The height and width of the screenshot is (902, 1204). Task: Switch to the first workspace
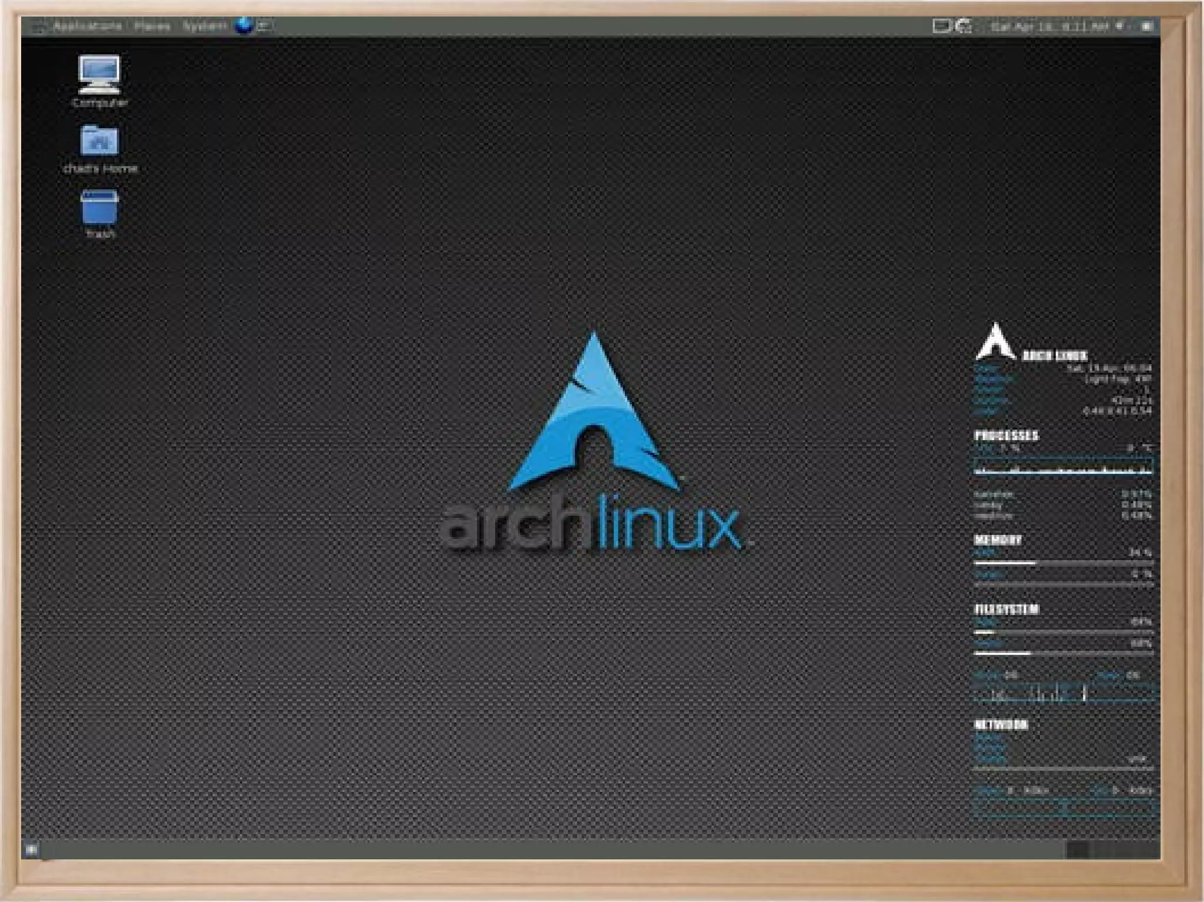[x=1077, y=850]
